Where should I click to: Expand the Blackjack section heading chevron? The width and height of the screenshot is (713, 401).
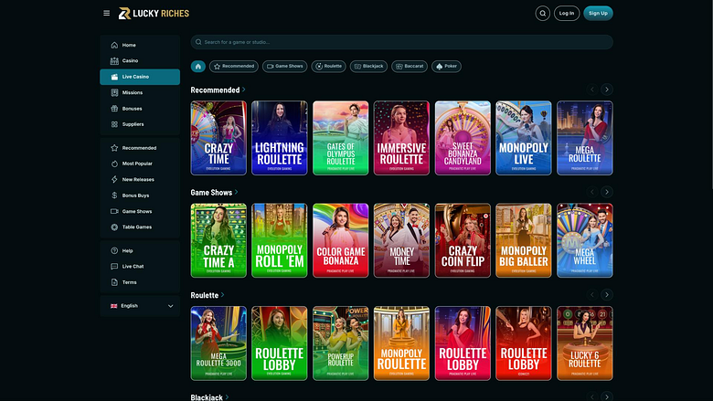click(227, 397)
